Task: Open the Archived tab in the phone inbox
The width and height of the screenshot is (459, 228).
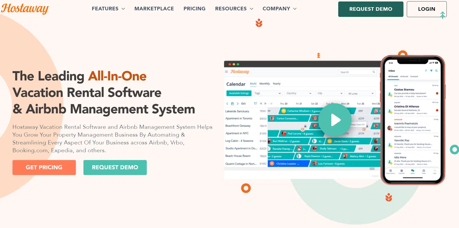Action: pos(404,77)
